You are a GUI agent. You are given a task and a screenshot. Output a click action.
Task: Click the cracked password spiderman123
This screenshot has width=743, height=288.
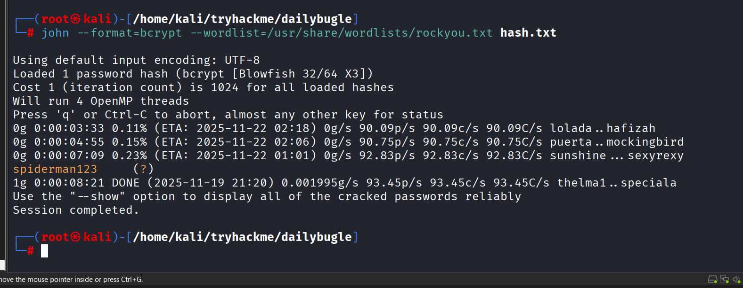click(x=55, y=169)
